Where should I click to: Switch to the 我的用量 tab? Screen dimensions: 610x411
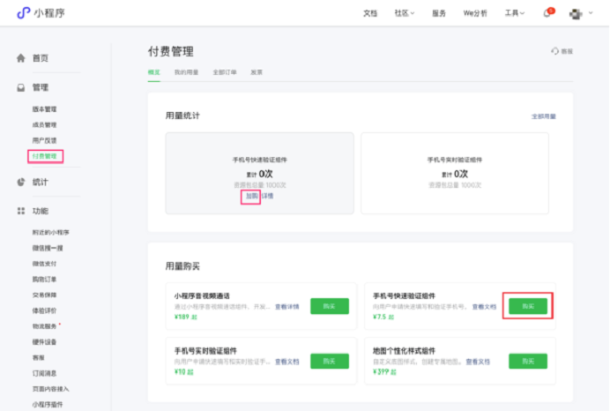tap(186, 72)
